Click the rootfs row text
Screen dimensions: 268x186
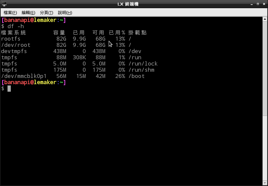10,39
